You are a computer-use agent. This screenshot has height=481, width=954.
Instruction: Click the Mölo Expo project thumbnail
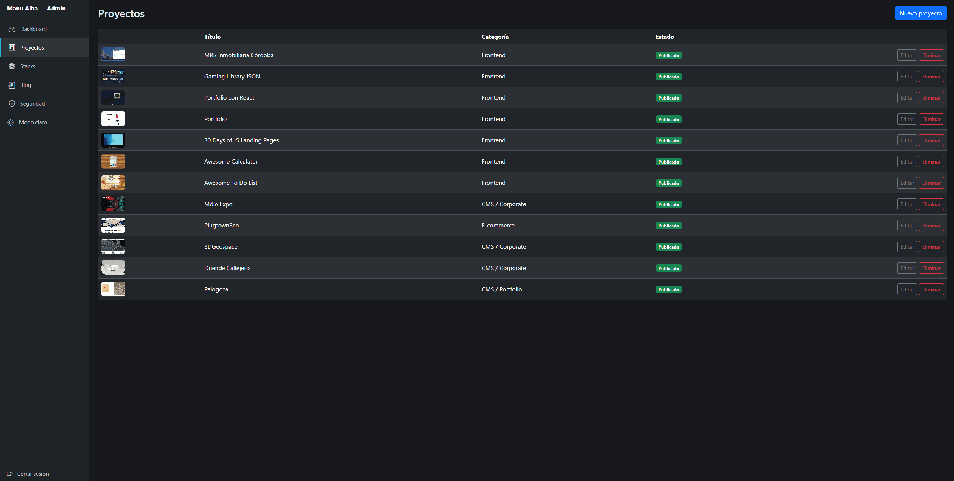113,204
